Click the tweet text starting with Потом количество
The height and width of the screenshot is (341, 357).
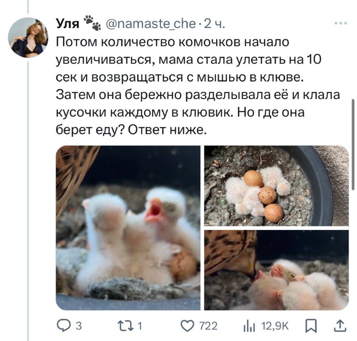tap(198, 86)
